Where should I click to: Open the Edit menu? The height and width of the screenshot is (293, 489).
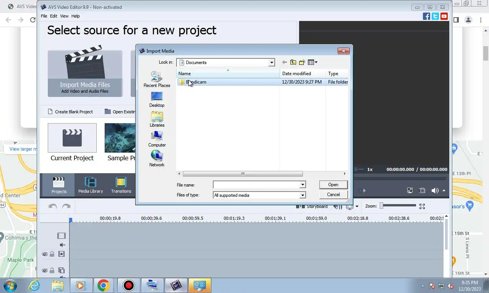click(53, 16)
